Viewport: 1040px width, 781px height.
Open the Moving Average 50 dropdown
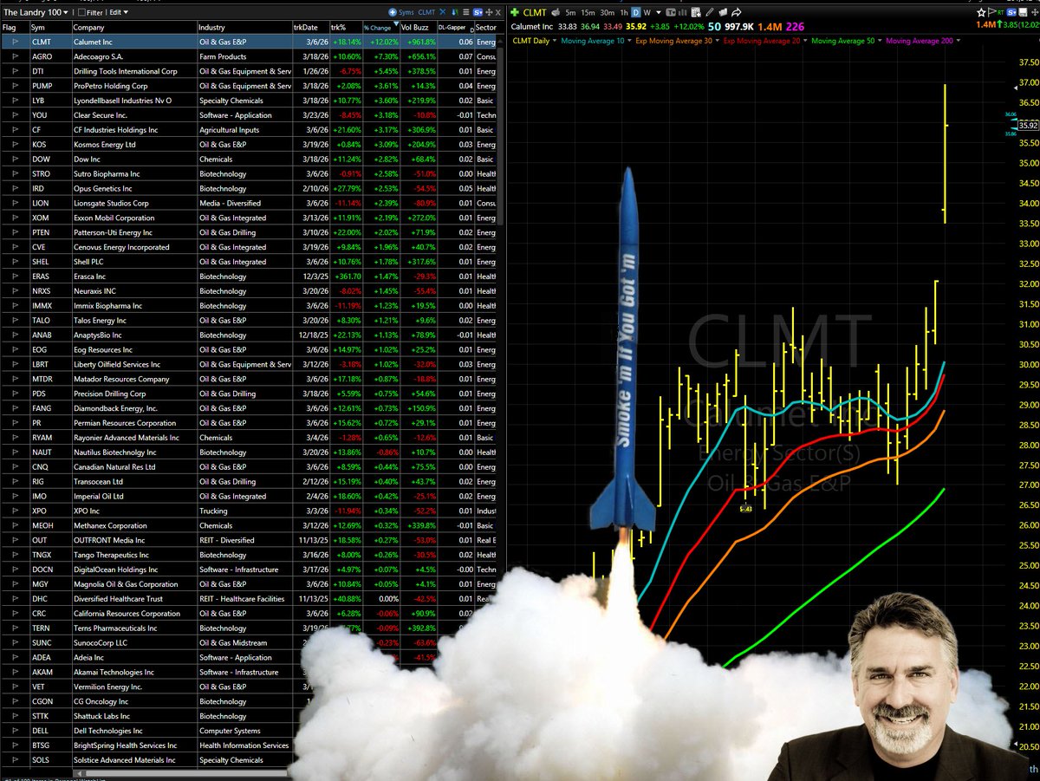pos(848,41)
